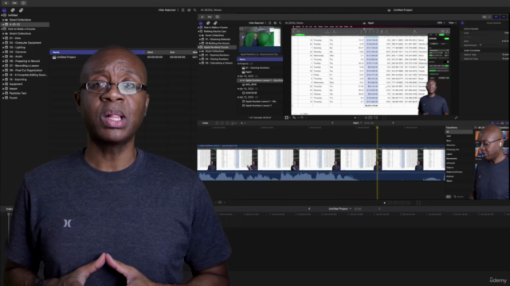Open the viewer zoom percentage dropdown
The image size is (510, 286).
(x=441, y=23)
